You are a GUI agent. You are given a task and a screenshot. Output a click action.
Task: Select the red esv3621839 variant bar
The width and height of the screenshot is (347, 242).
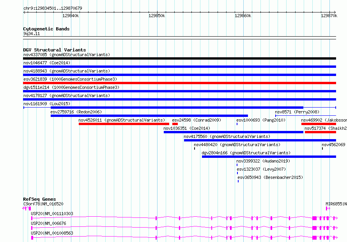coord(179,83)
